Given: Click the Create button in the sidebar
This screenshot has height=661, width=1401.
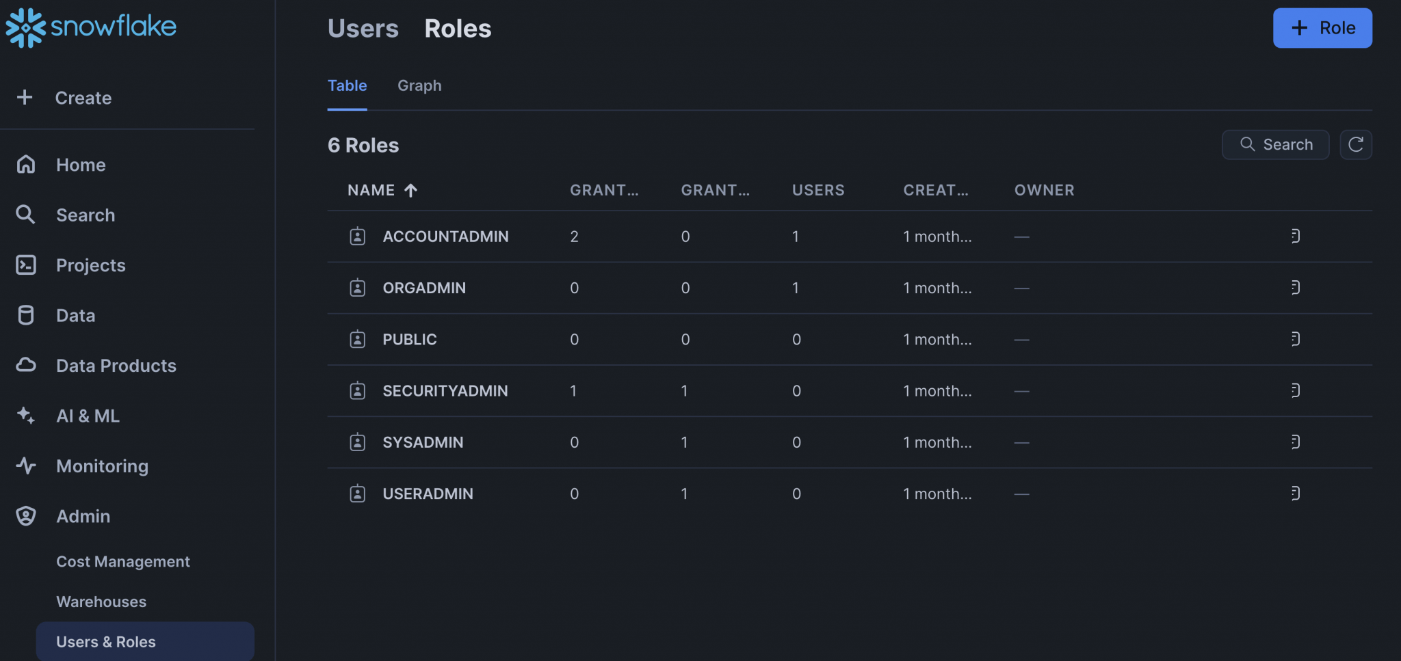Looking at the screenshot, I should tap(83, 98).
